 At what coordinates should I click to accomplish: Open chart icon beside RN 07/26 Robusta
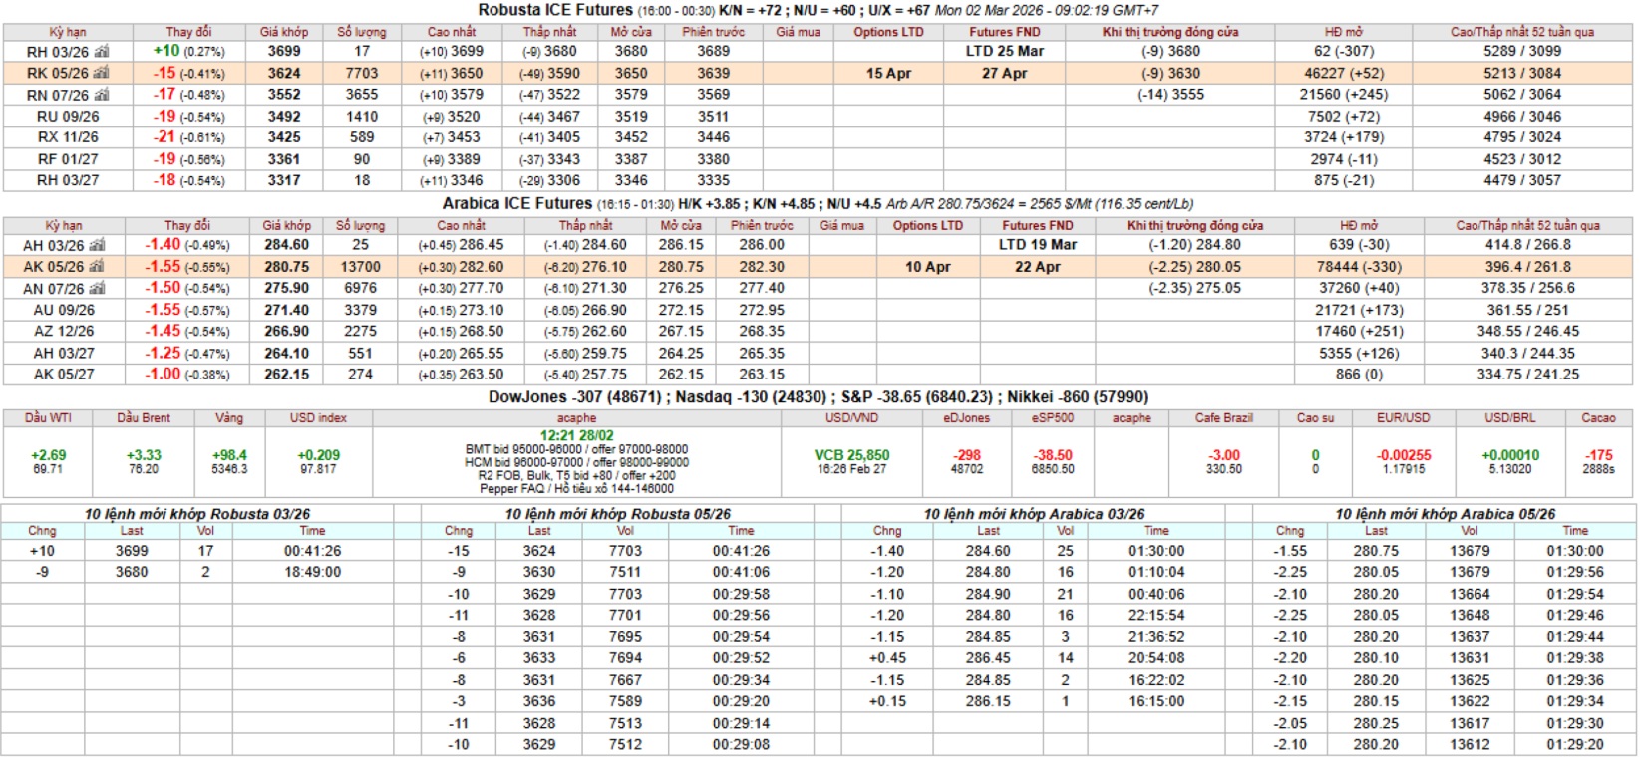(102, 95)
